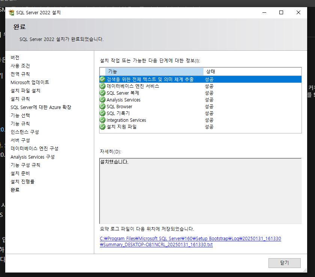Click 성공 status of SQL Browser
The image size is (315, 277).
tap(209, 106)
